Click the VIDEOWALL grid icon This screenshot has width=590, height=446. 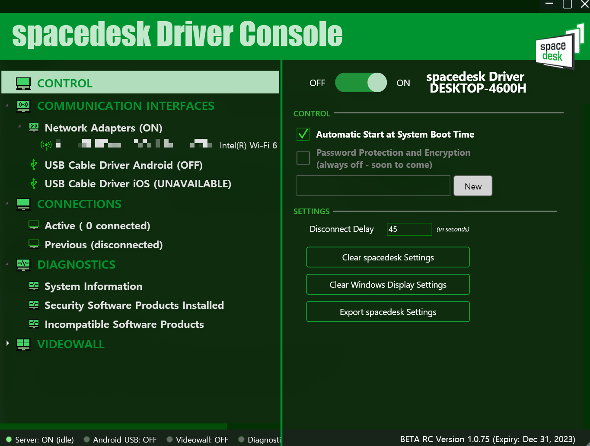point(23,344)
